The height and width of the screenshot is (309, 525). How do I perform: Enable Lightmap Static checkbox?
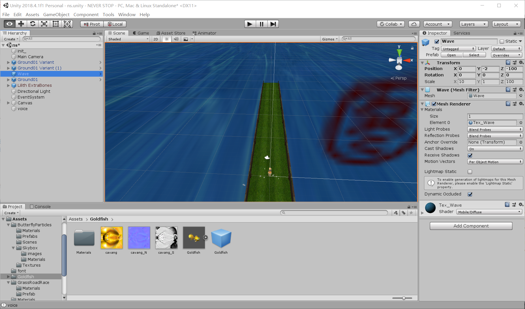tap(470, 172)
